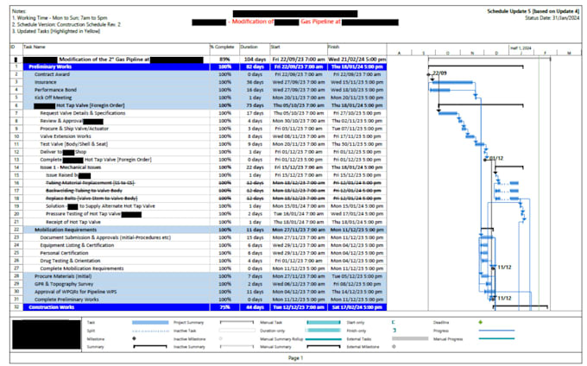Click the 104 days duration in the project row
The width and height of the screenshot is (587, 366).
click(255, 59)
